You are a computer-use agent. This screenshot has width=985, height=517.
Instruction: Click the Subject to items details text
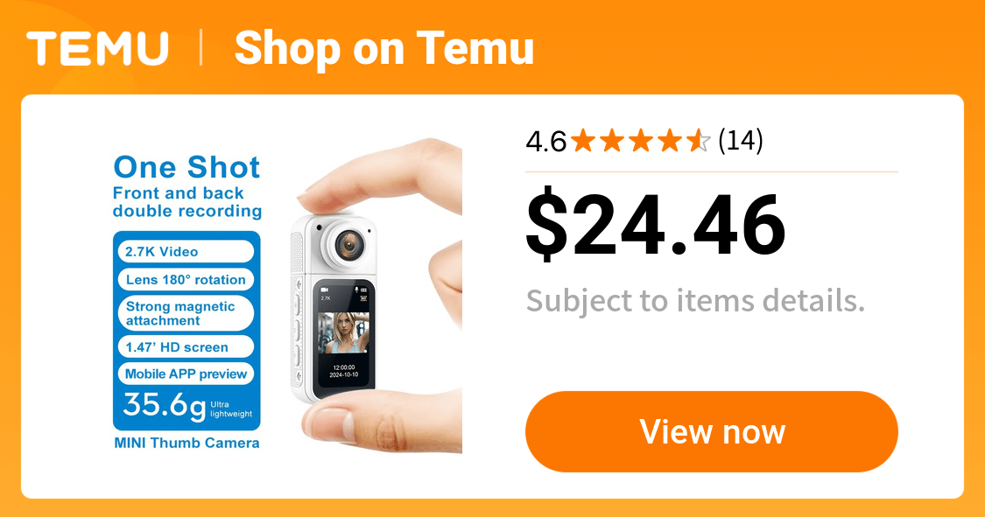click(695, 301)
